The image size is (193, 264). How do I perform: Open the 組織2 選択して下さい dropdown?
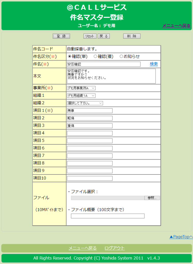click(85, 103)
